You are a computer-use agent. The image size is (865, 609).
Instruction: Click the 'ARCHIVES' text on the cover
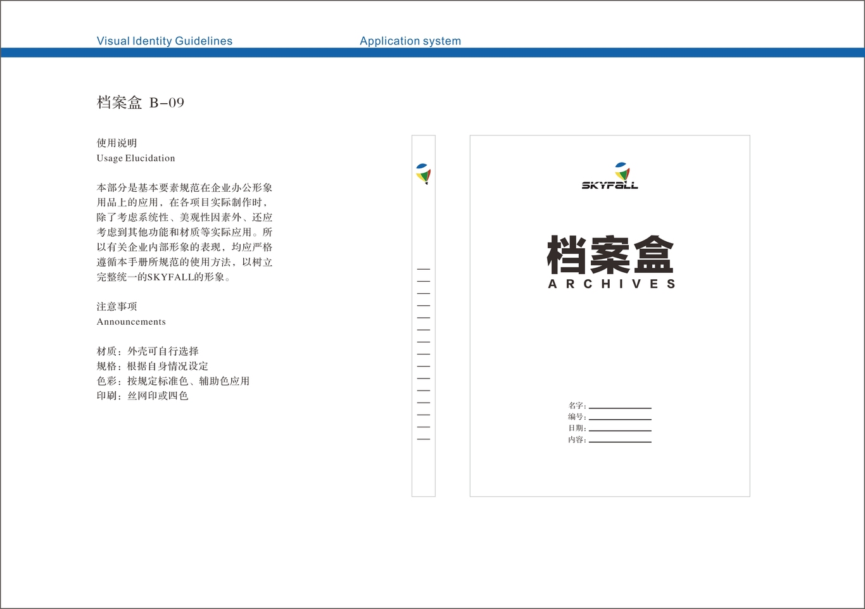click(x=612, y=284)
